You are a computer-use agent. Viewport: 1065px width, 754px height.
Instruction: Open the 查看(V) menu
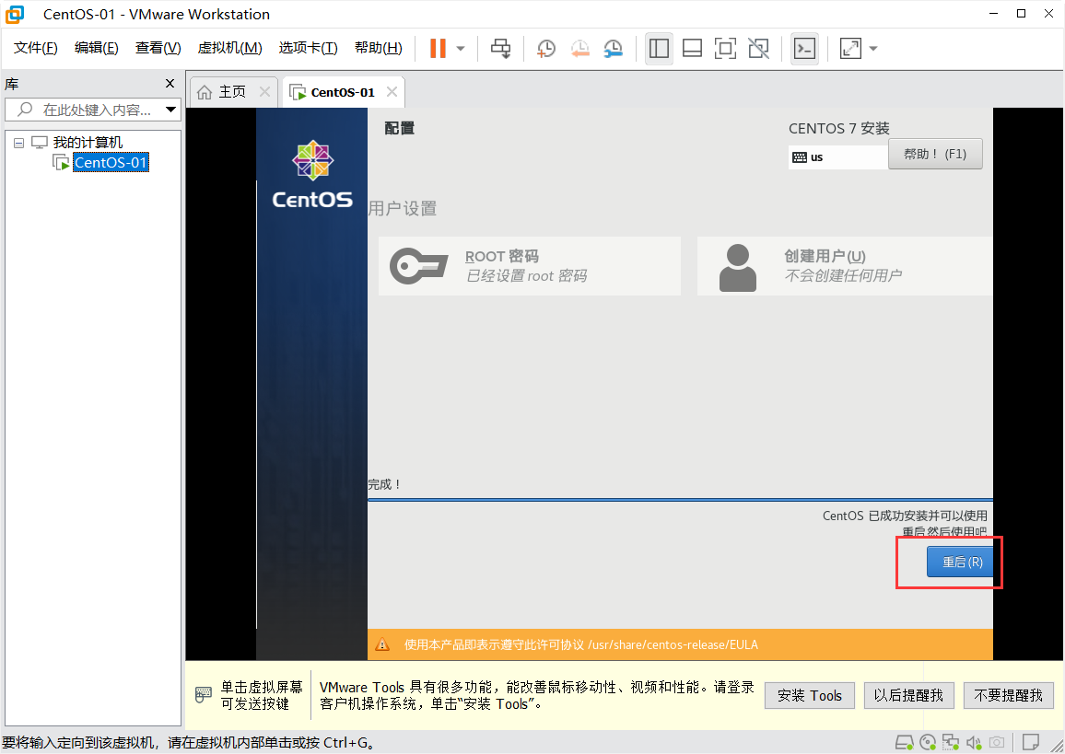158,48
